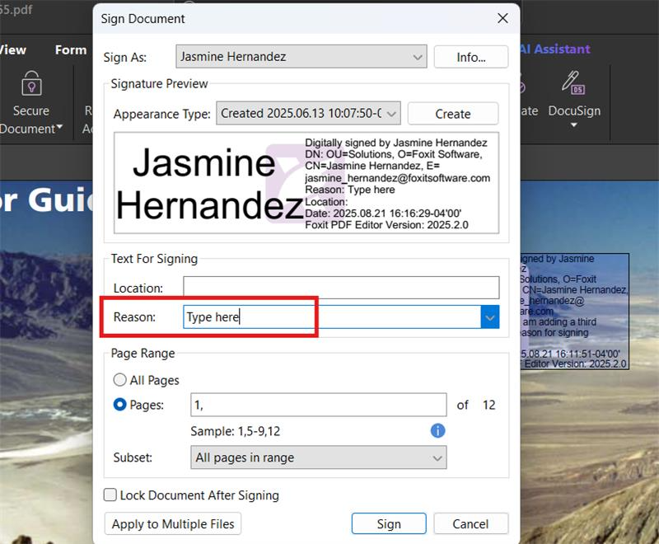Click the Sign button
The height and width of the screenshot is (544, 659).
click(x=389, y=524)
